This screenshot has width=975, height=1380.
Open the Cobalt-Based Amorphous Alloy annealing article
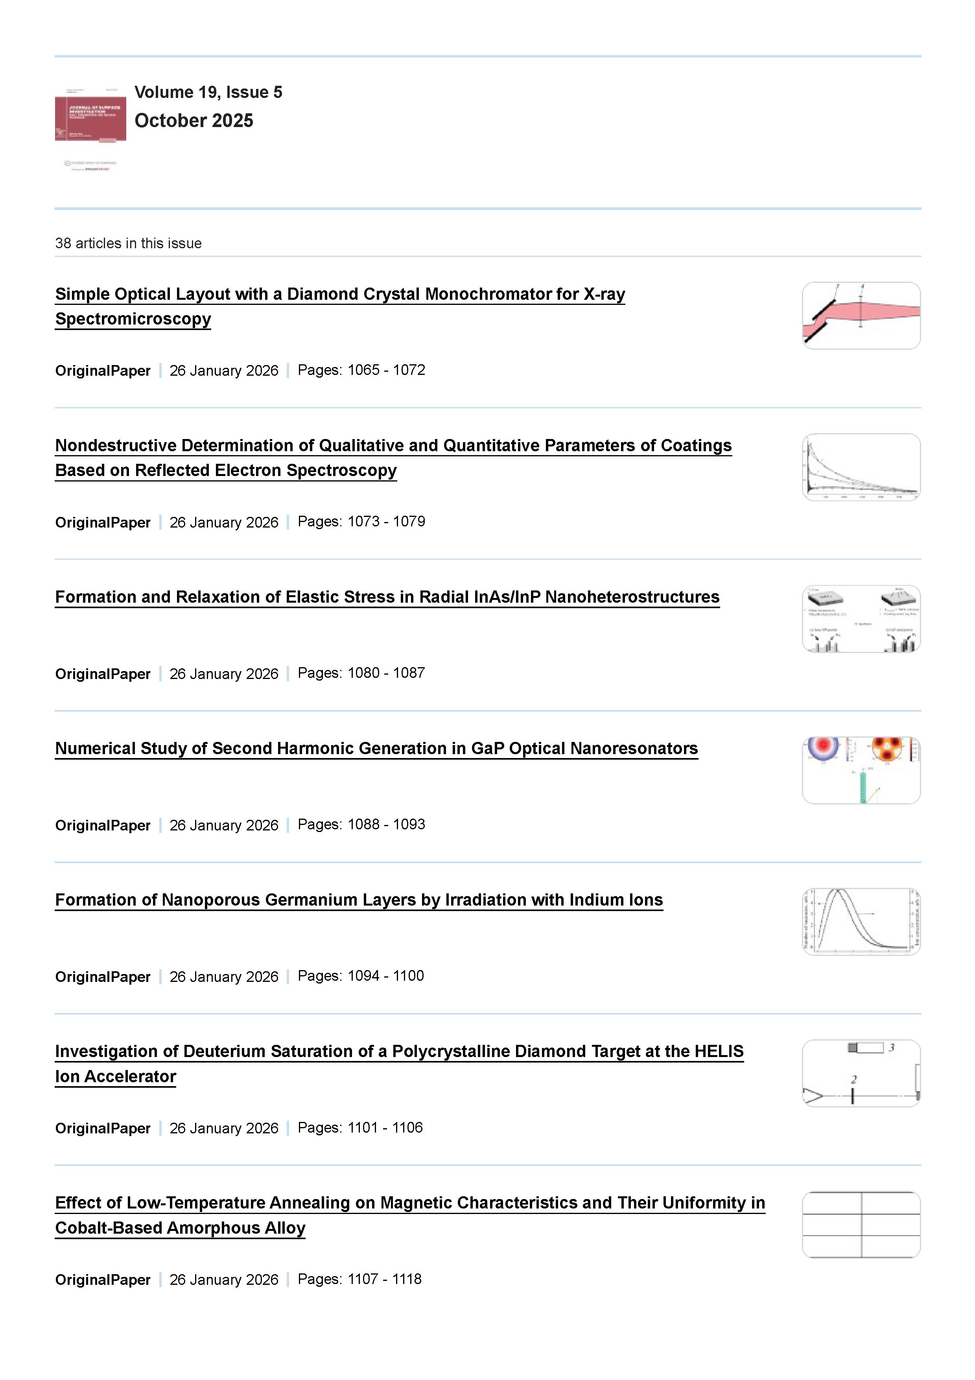tap(410, 1203)
